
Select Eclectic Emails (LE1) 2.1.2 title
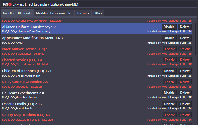click(22, 104)
